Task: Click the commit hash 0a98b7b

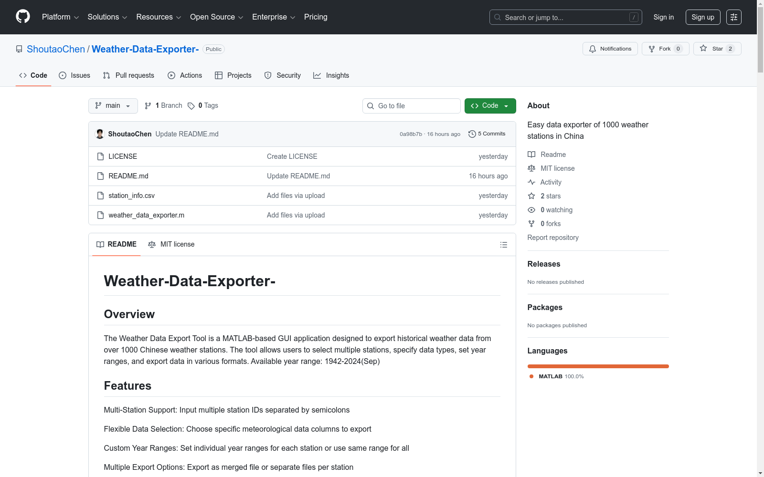Action: pyautogui.click(x=411, y=134)
